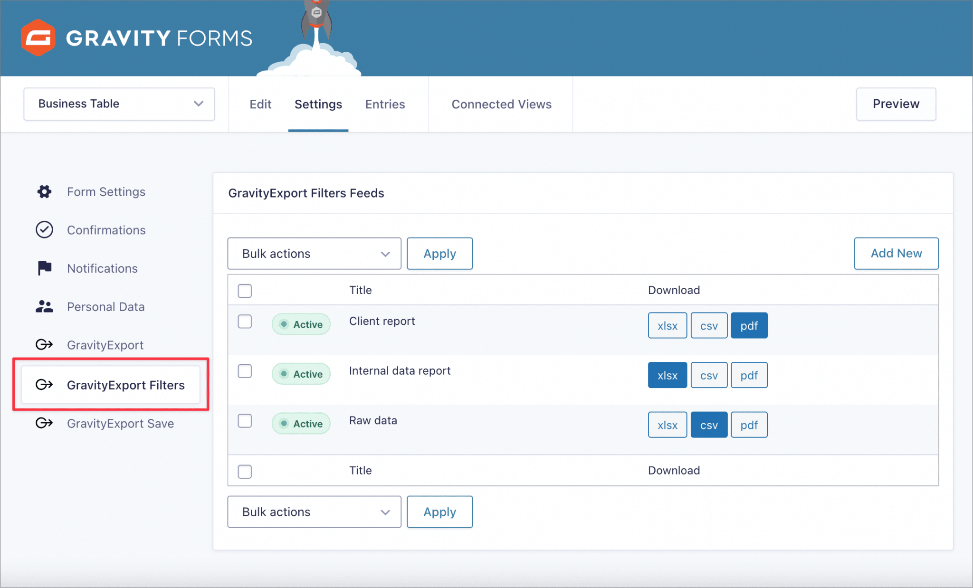Click the Notifications flag icon
Viewport: 973px width, 588px height.
(x=45, y=268)
